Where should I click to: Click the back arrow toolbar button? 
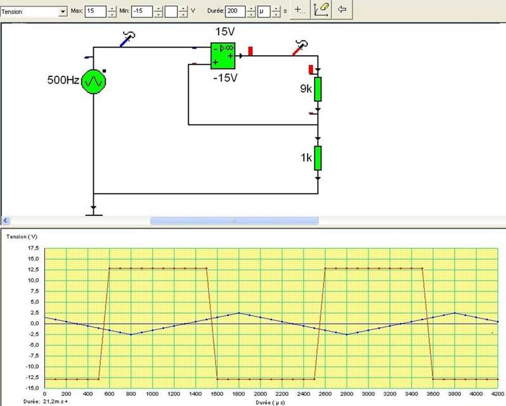[342, 10]
